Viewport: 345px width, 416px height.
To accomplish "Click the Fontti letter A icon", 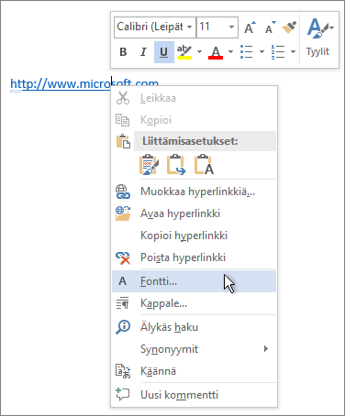I will [123, 281].
